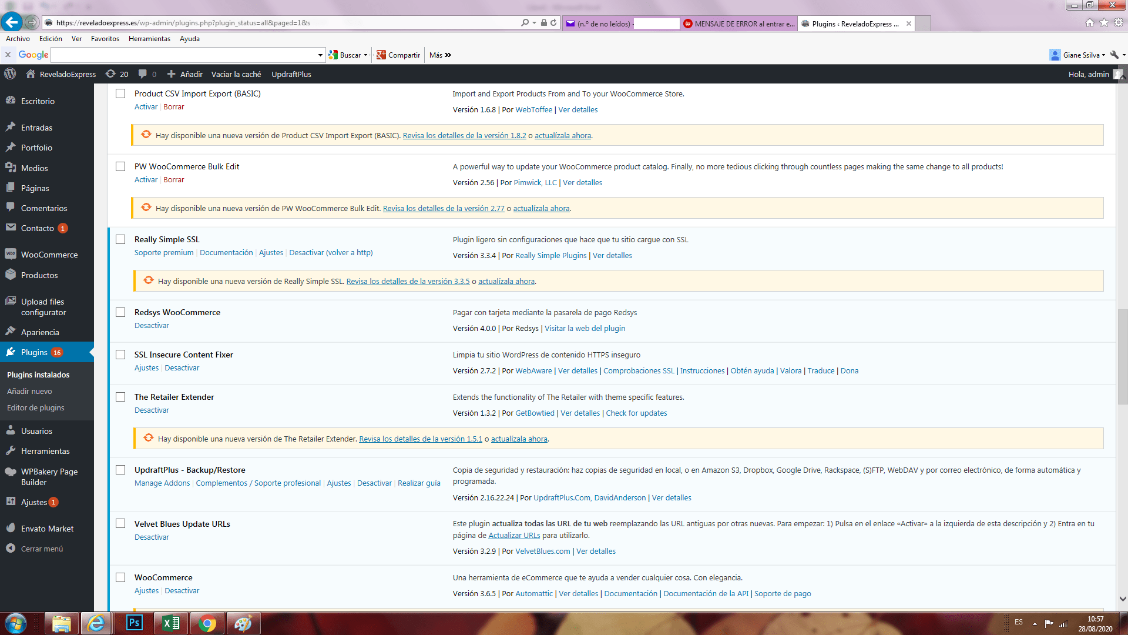Open the Favoritos menu
Viewport: 1128px width, 635px height.
[x=105, y=39]
